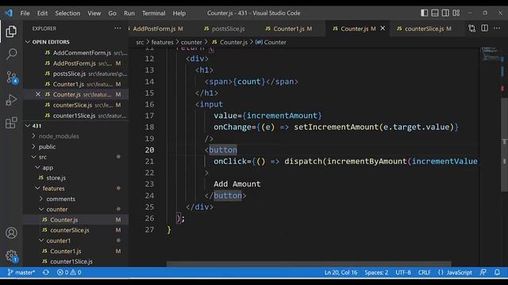Click the horizontal editor scrollbar
Image resolution: width=508 pixels, height=285 pixels.
click(x=309, y=264)
